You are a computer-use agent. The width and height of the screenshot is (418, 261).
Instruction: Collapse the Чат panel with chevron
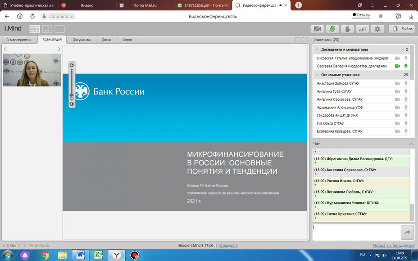point(411,144)
